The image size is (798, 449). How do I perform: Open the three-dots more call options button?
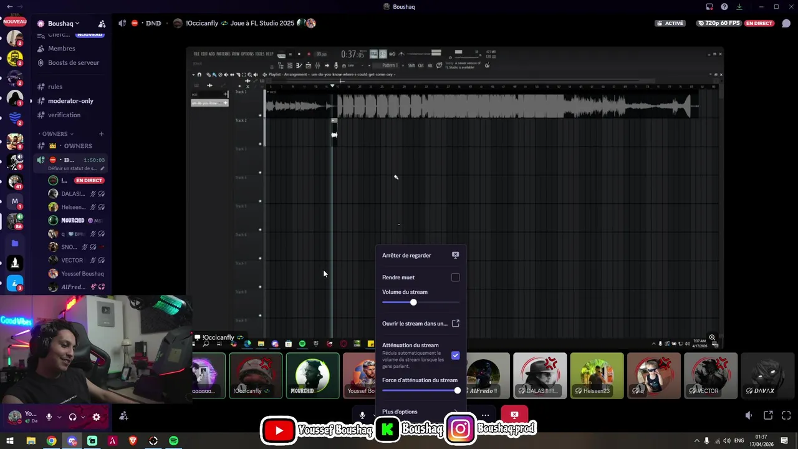pos(485,415)
